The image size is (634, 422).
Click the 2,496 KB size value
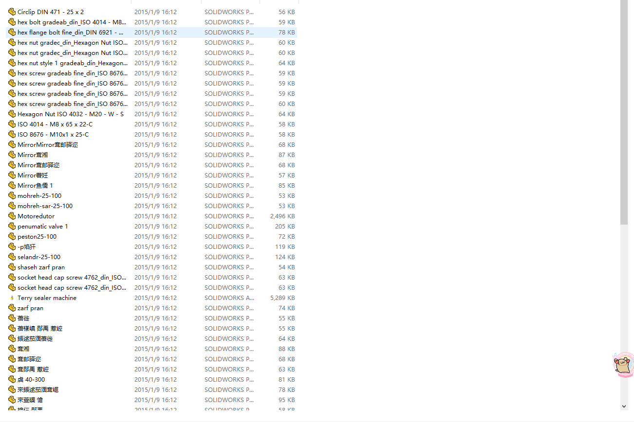(282, 216)
